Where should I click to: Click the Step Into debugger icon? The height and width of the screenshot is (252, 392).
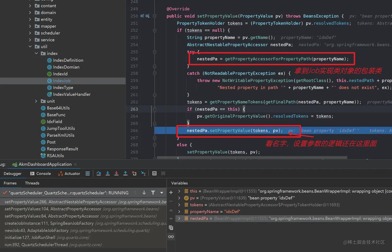tap(108, 173)
